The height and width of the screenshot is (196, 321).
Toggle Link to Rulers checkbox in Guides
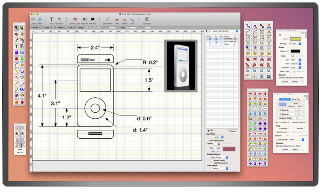pos(288,122)
